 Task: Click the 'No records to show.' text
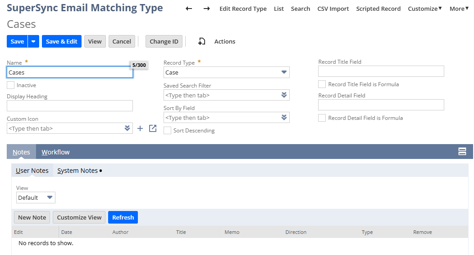coord(46,243)
